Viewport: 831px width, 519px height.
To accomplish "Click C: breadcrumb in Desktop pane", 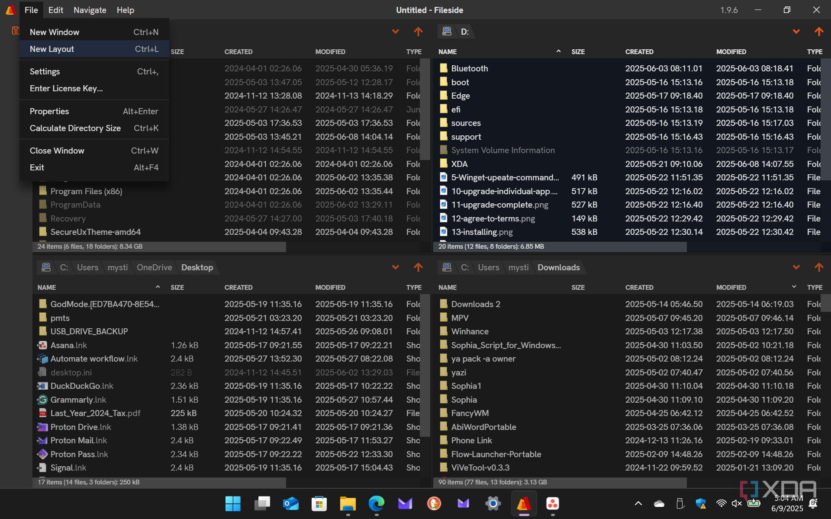I will pyautogui.click(x=64, y=267).
